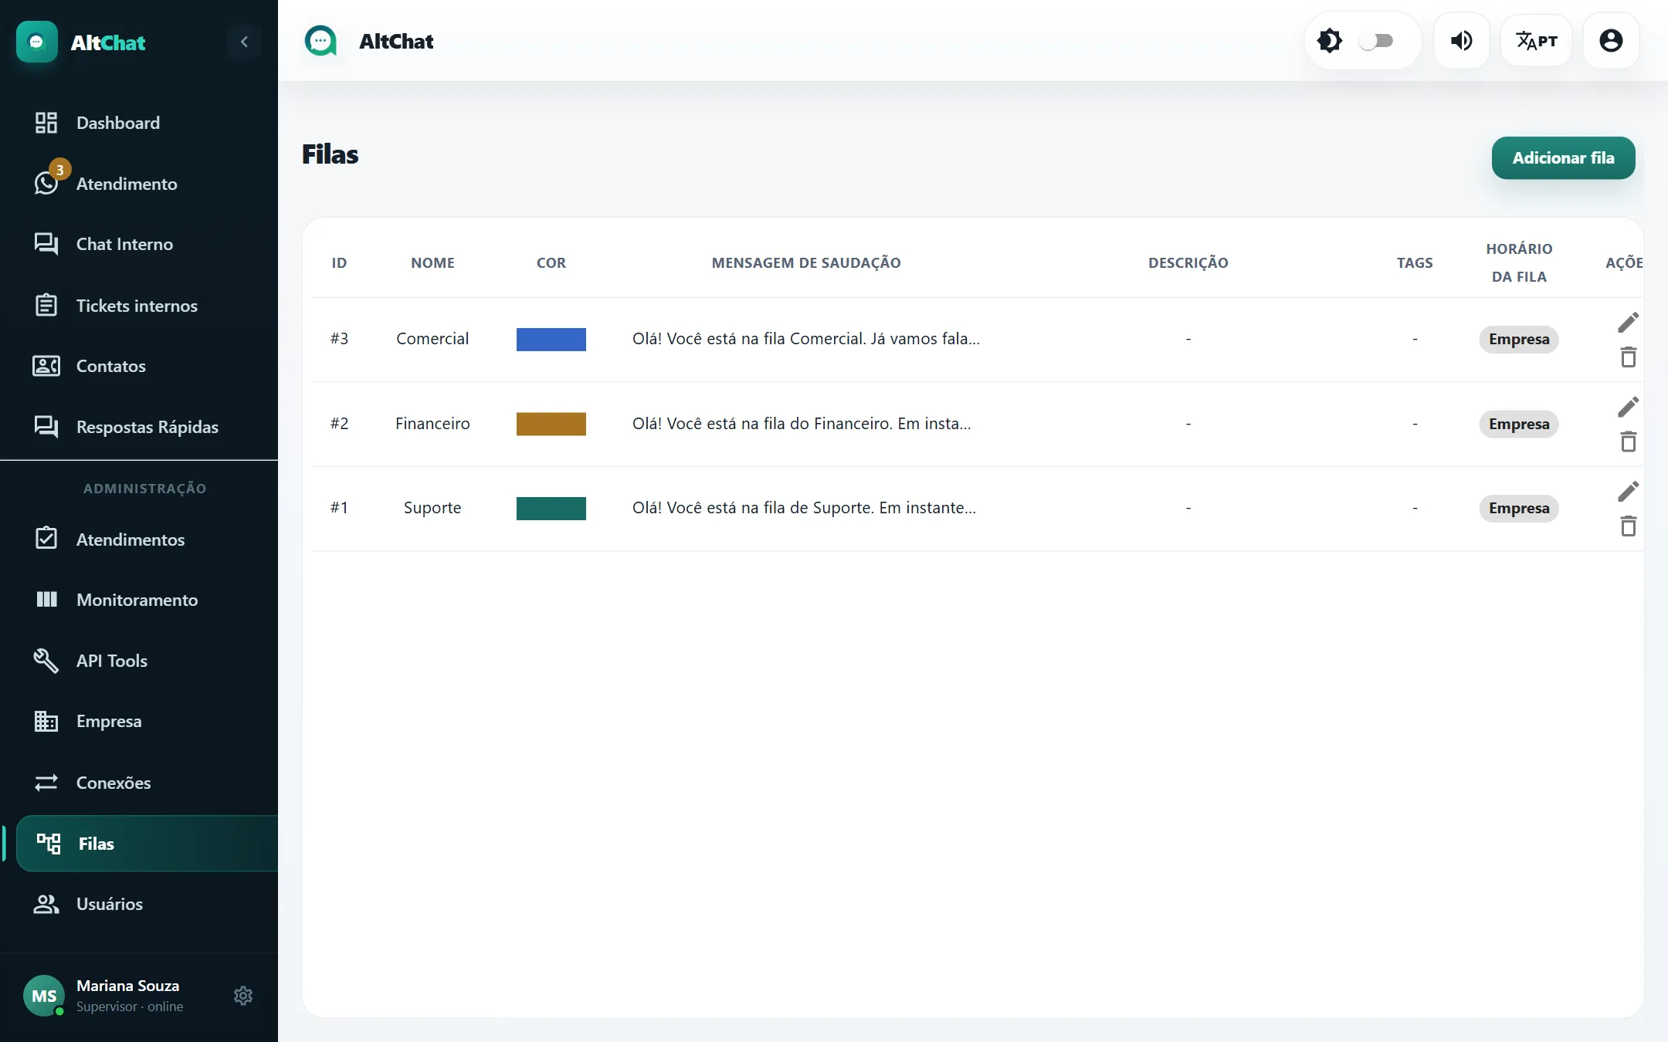Screen dimensions: 1668x1042
Task: Click the Nome column header
Action: (x=432, y=263)
